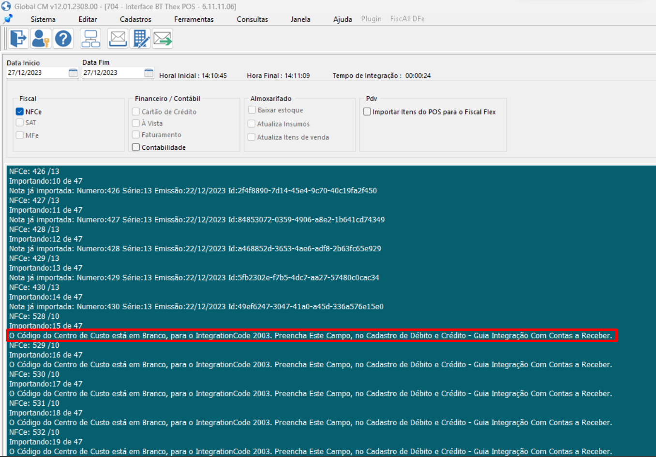Viewport: 656px width, 457px height.
Task: Click the Hora Final 14:11:09 label
Action: [x=278, y=76]
